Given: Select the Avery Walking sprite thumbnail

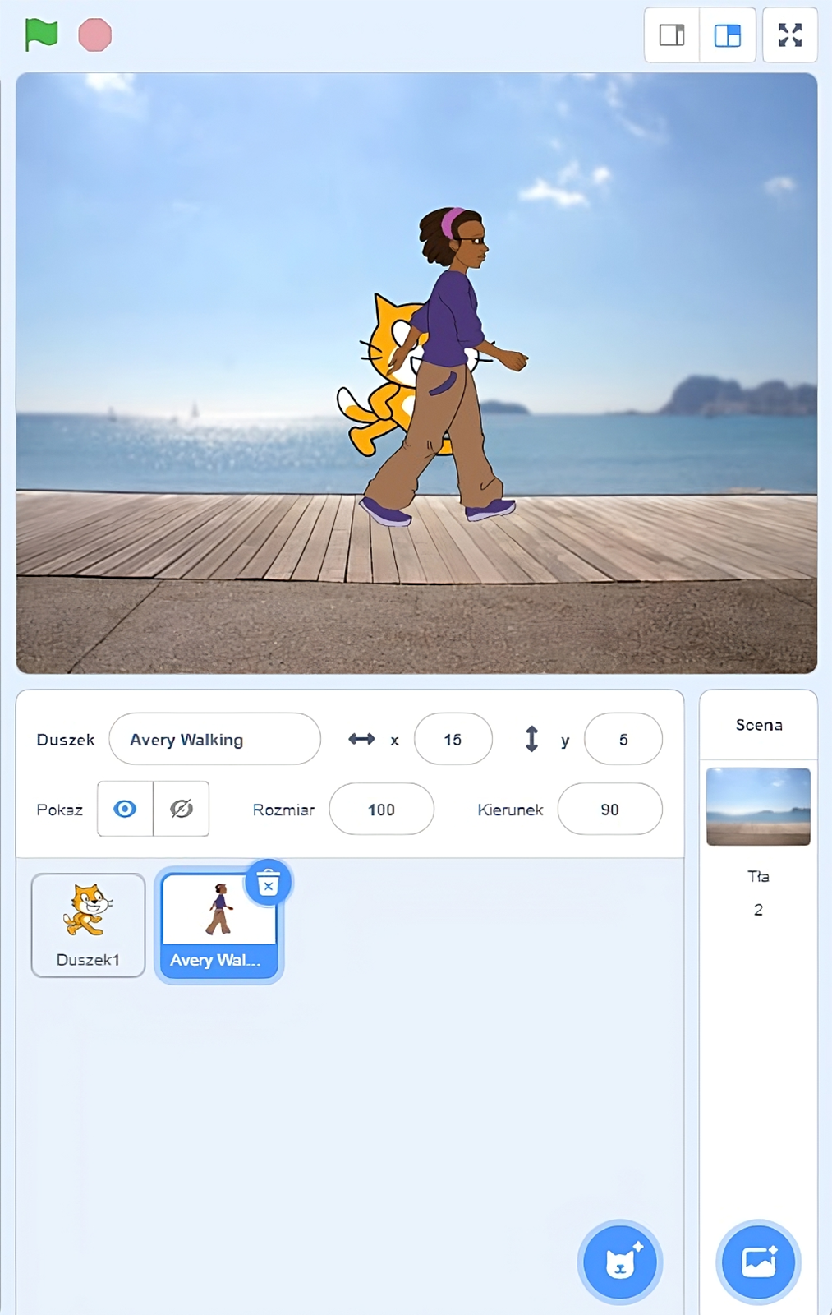Looking at the screenshot, I should pyautogui.click(x=218, y=925).
